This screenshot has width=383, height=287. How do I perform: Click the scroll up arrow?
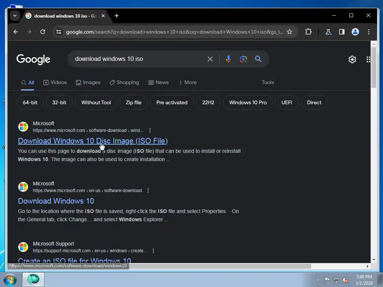pyautogui.click(x=374, y=44)
